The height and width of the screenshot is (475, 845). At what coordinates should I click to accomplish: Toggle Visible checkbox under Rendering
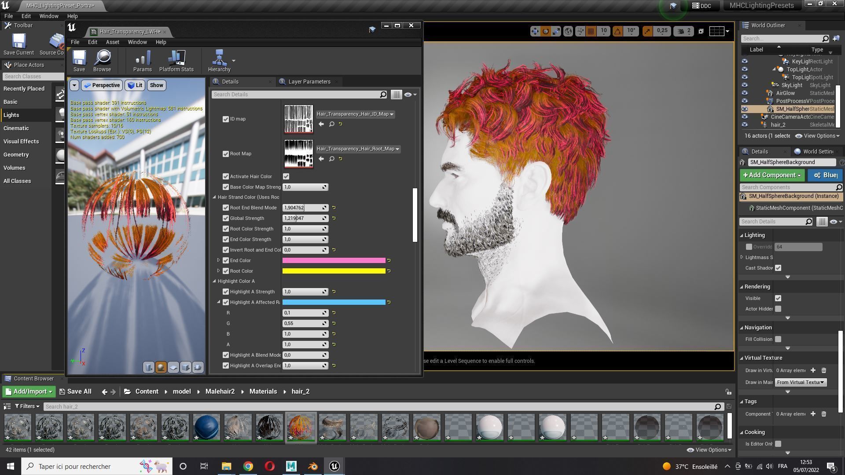778,298
